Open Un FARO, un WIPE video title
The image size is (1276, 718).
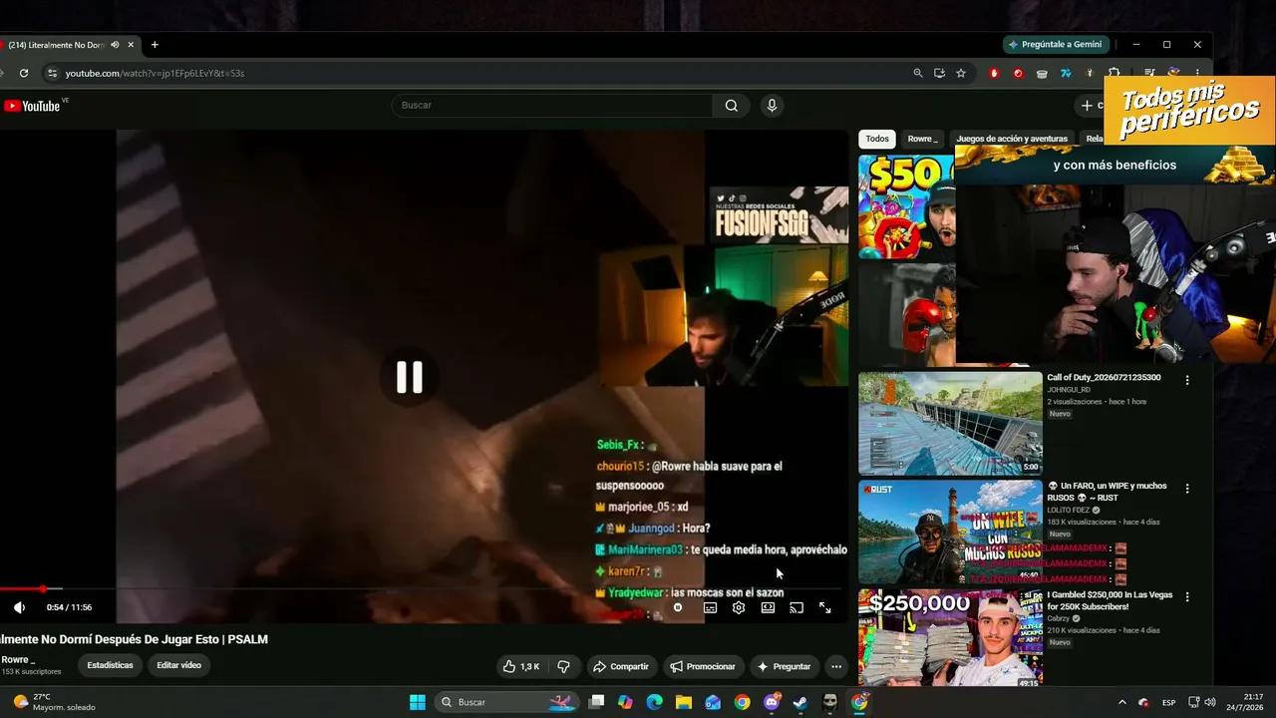[x=1107, y=492]
